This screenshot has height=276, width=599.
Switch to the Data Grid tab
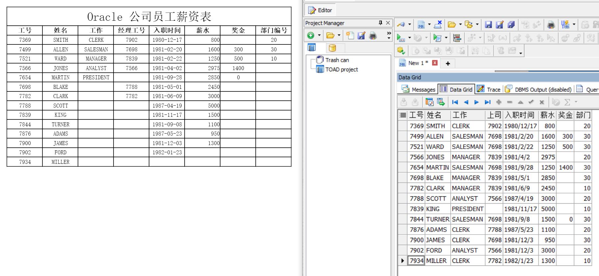tap(456, 89)
